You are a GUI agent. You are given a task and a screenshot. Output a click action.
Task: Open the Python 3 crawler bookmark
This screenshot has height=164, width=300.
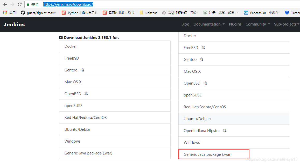79,13
